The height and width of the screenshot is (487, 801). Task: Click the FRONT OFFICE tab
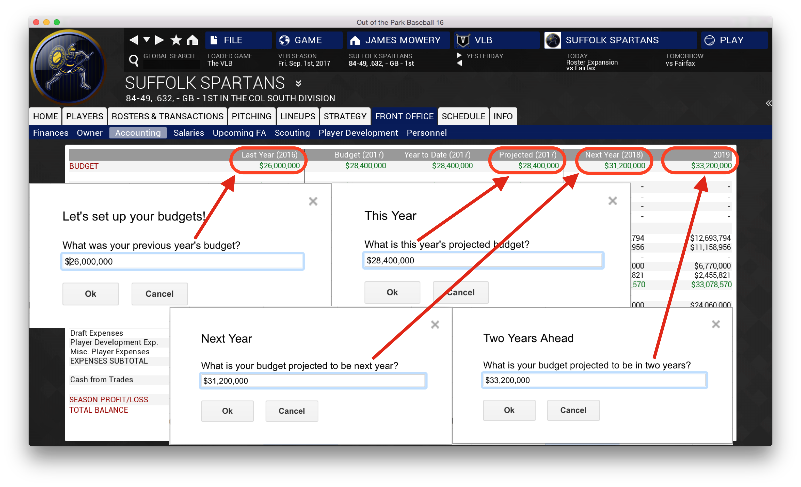(x=405, y=117)
